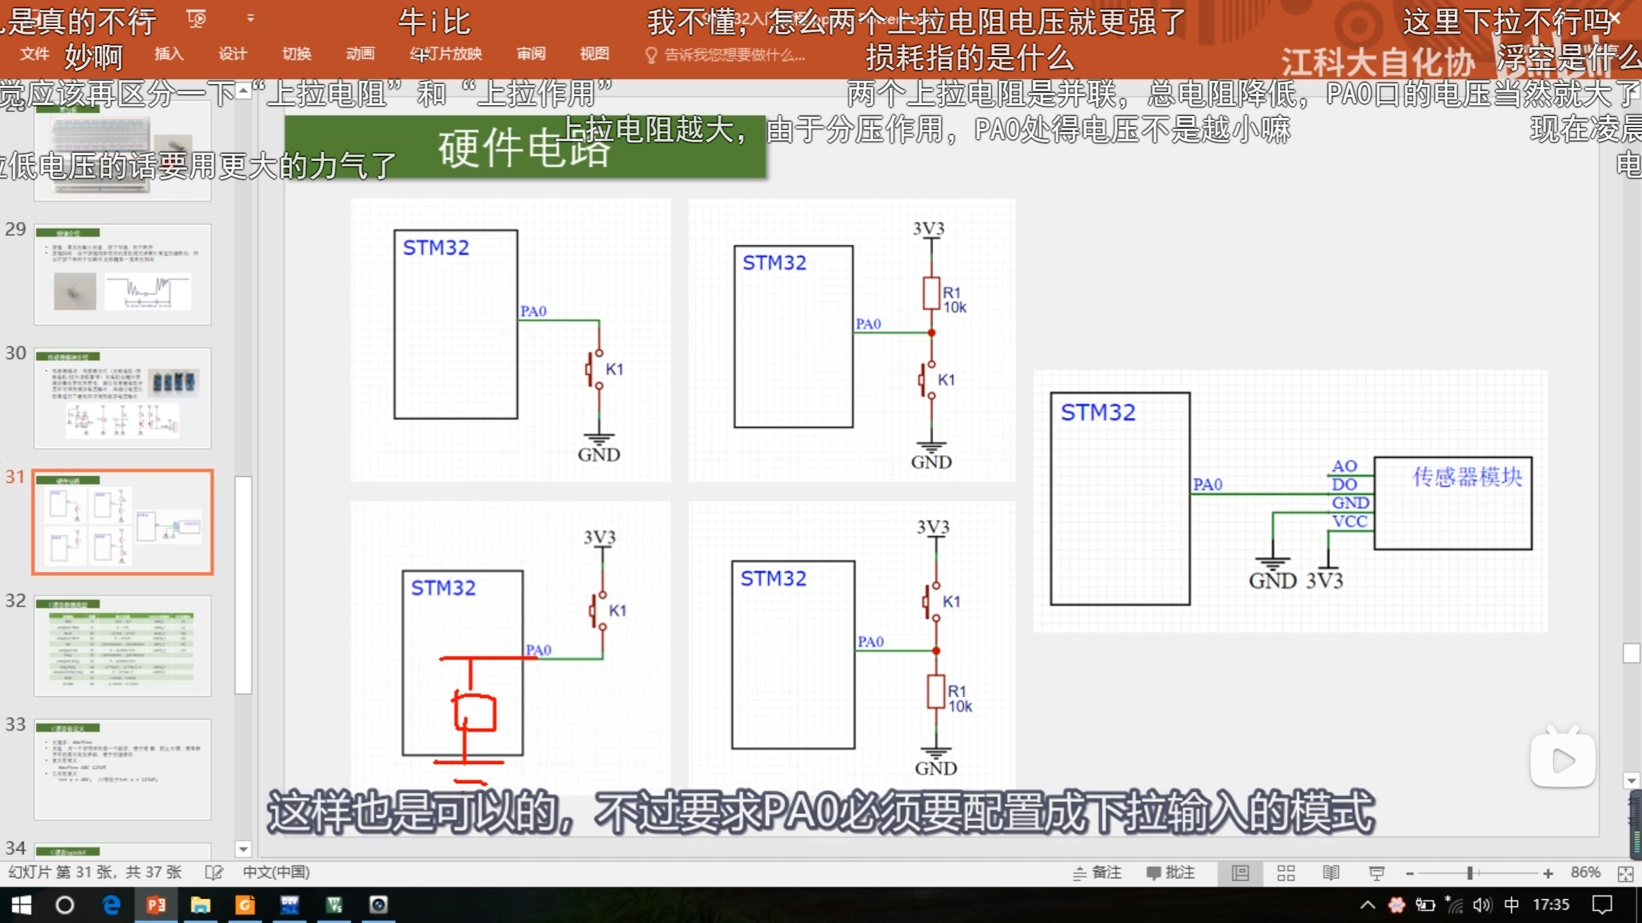Click the 中文(中国) language selector
Screen dimensions: 1642x923
(276, 872)
